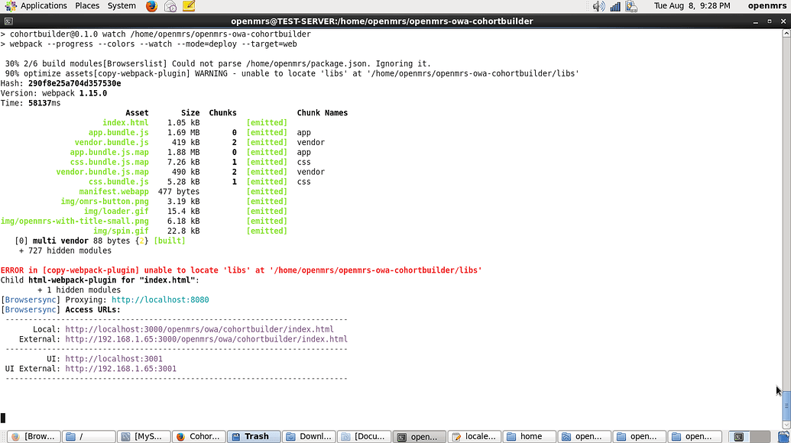Switch to the second empty workspace
791x443 pixels.
pyautogui.click(x=760, y=436)
